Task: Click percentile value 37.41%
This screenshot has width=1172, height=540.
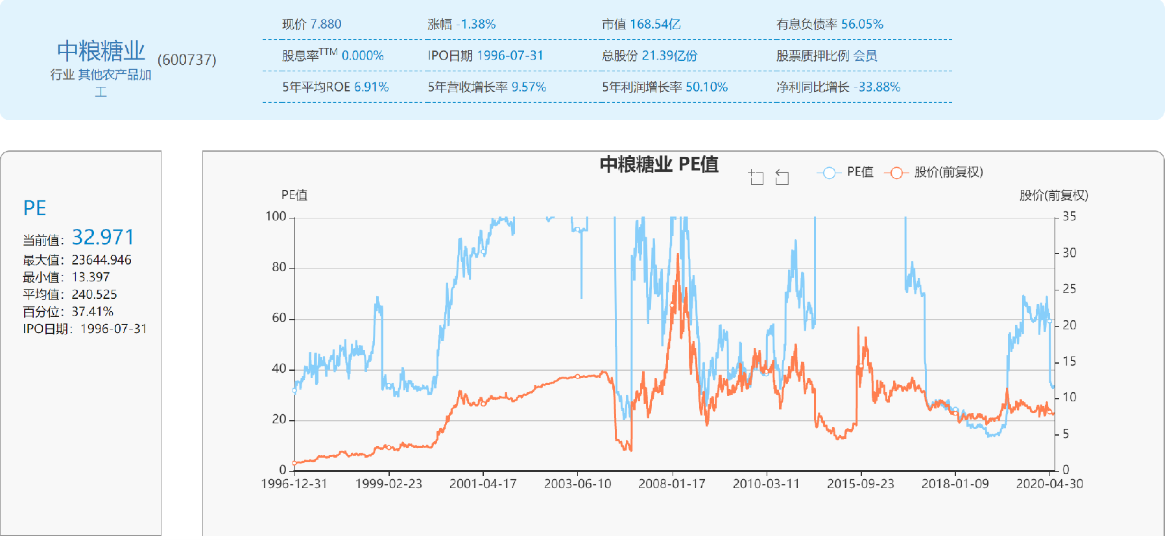Action: [92, 312]
